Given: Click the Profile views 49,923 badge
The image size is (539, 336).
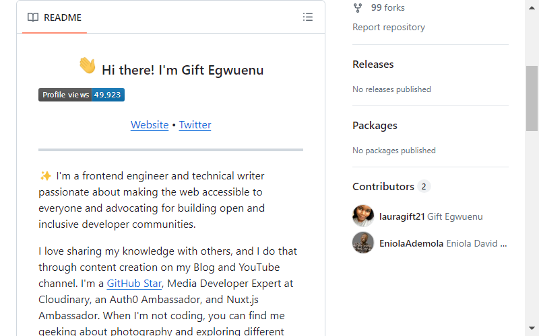Looking at the screenshot, I should pos(82,95).
